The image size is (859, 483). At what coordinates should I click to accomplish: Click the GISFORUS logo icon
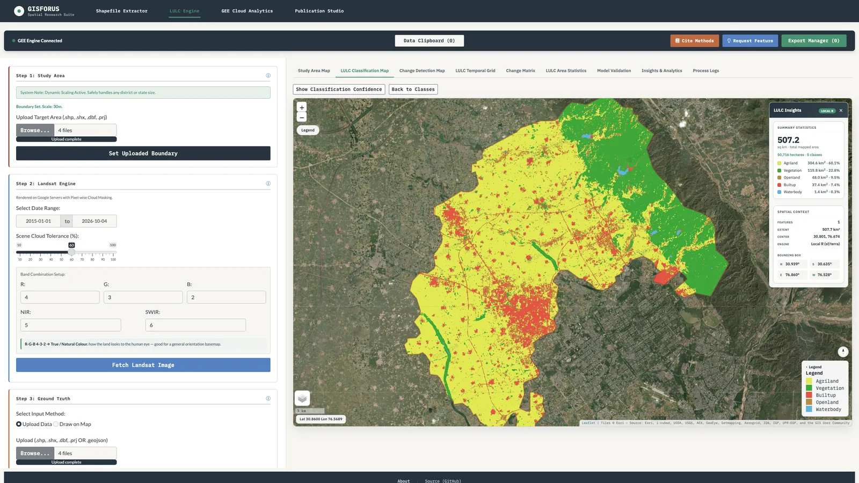(19, 11)
